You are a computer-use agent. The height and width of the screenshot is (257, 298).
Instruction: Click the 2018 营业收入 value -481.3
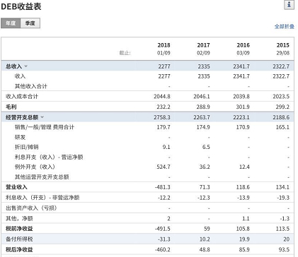point(163,187)
